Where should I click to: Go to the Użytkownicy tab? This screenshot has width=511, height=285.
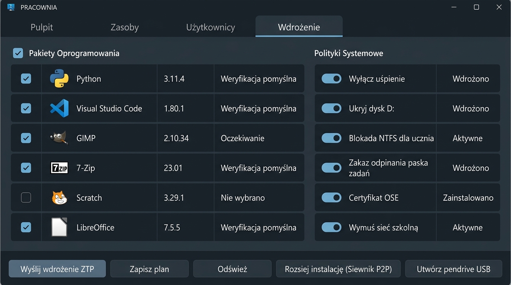tap(211, 27)
